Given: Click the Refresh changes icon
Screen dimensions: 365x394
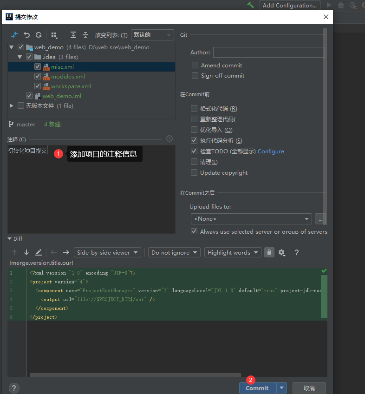Looking at the screenshot, I should pos(39,35).
